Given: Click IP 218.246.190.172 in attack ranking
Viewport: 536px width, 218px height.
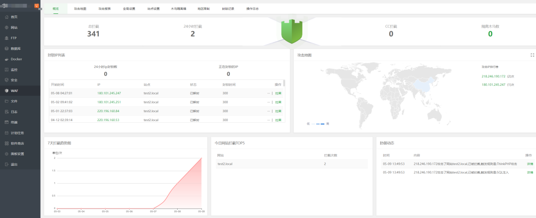Looking at the screenshot, I should 493,76.
